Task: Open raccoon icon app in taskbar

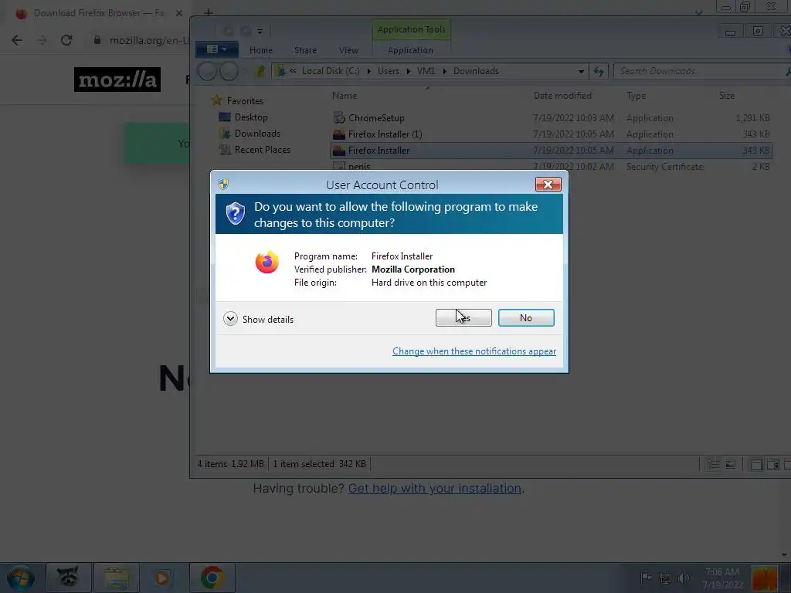Action: (68, 578)
